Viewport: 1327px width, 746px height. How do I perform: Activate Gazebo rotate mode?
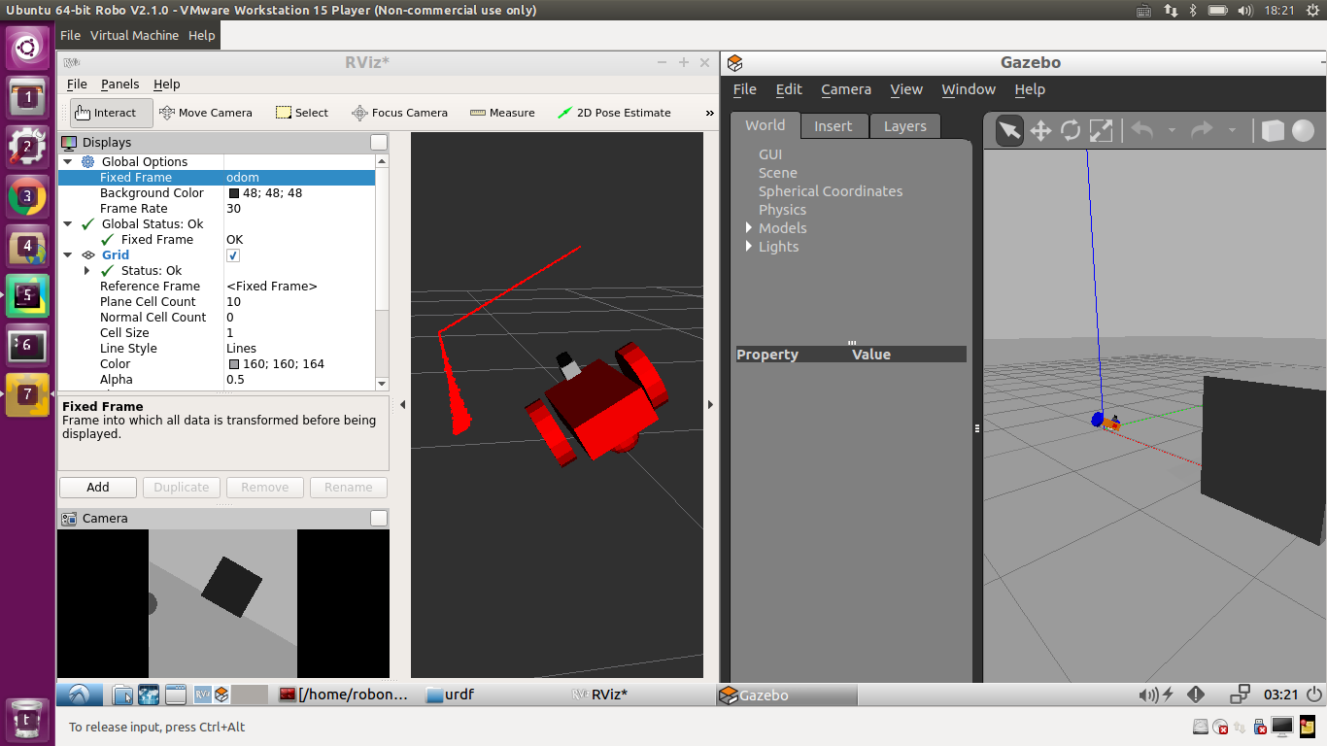[x=1071, y=130]
